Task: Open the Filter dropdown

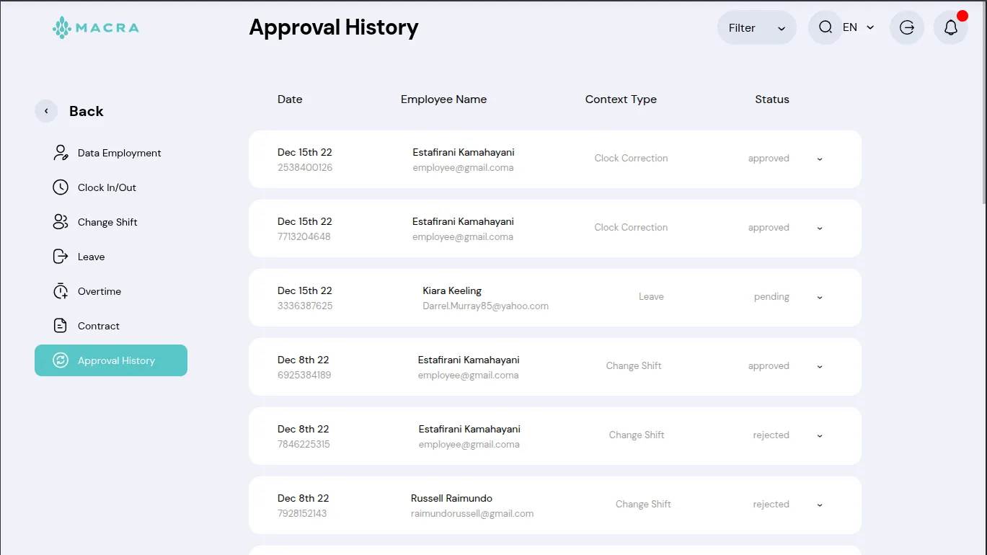Action: [x=756, y=28]
